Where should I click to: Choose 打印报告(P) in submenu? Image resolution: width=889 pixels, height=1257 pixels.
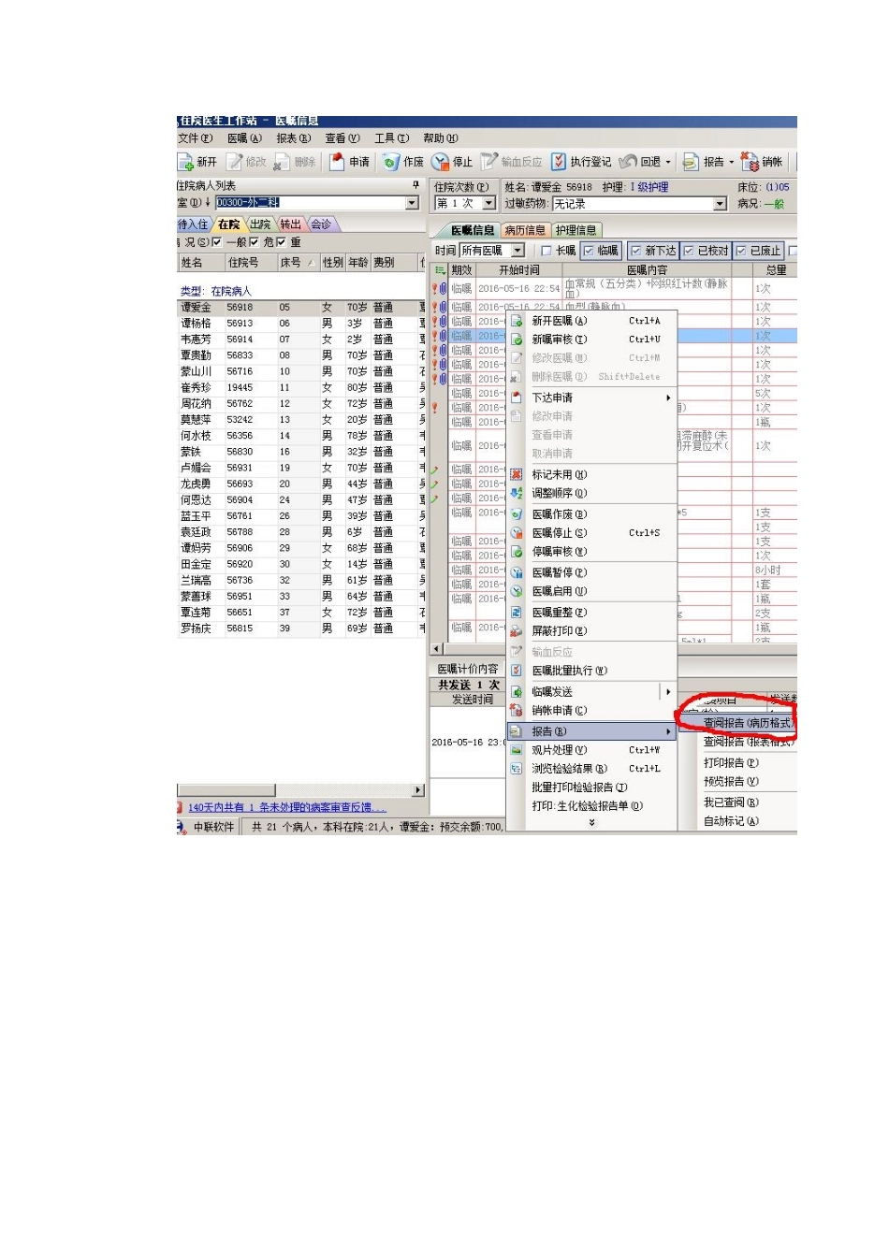coord(731,763)
